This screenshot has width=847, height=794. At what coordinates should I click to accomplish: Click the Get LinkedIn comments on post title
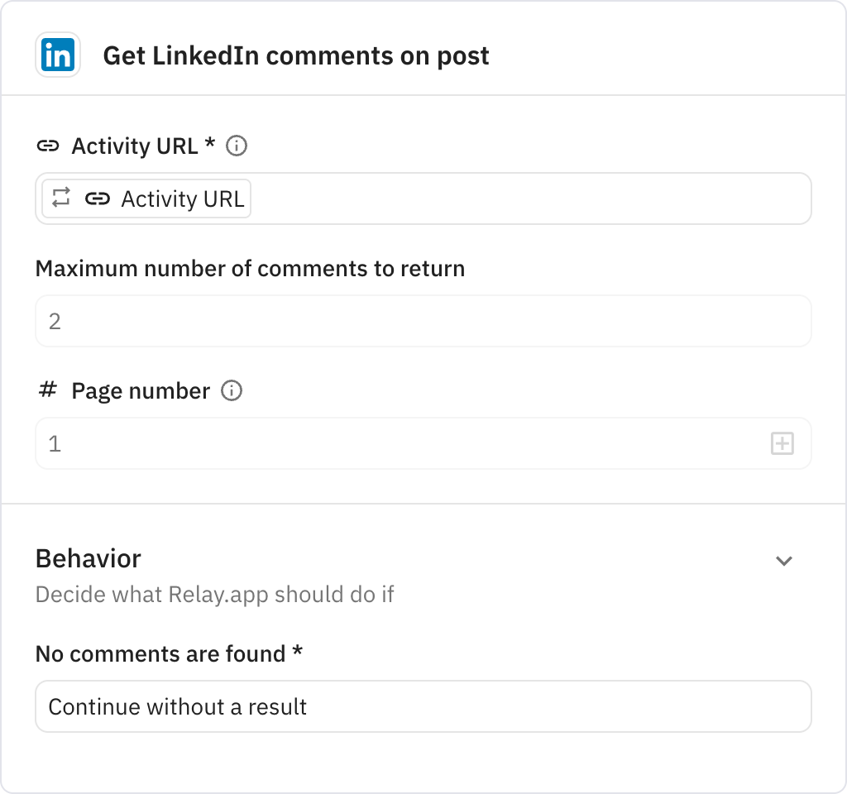tap(295, 55)
